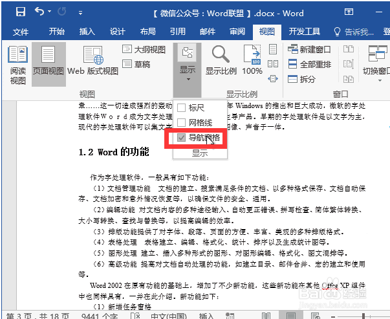Select Print Layout icon in status bar
This screenshot has width=390, height=319.
pos(291,315)
